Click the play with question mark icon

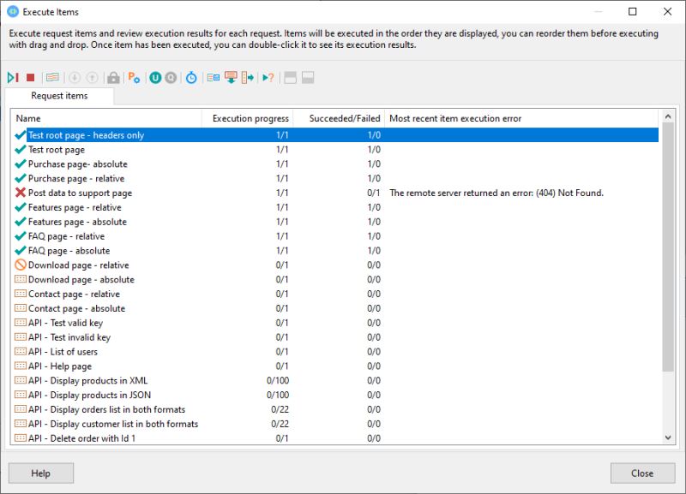(x=268, y=78)
